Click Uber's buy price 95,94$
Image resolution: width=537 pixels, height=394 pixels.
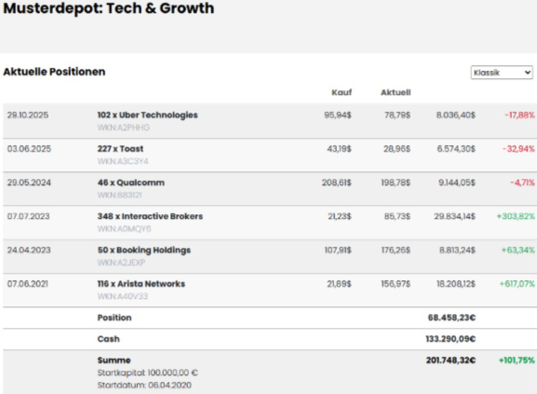(x=338, y=115)
